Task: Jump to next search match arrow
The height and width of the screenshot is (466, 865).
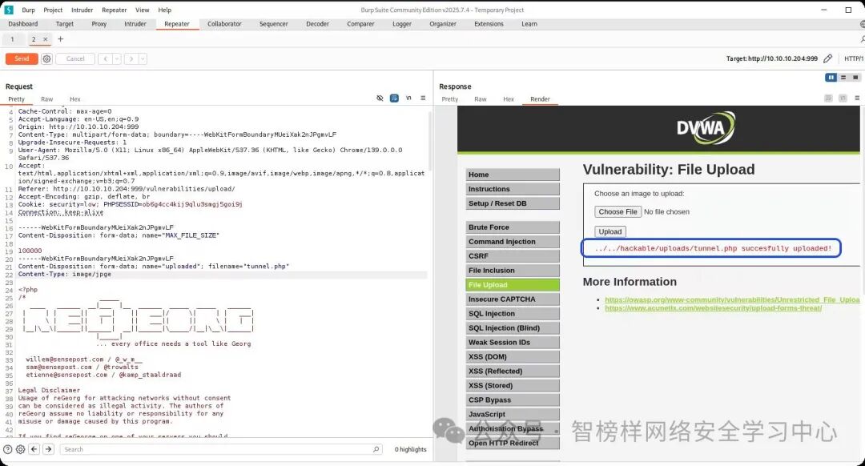Action: point(49,449)
